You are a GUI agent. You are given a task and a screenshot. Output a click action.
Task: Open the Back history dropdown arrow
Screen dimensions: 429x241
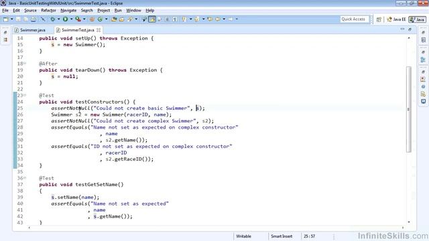224,19
